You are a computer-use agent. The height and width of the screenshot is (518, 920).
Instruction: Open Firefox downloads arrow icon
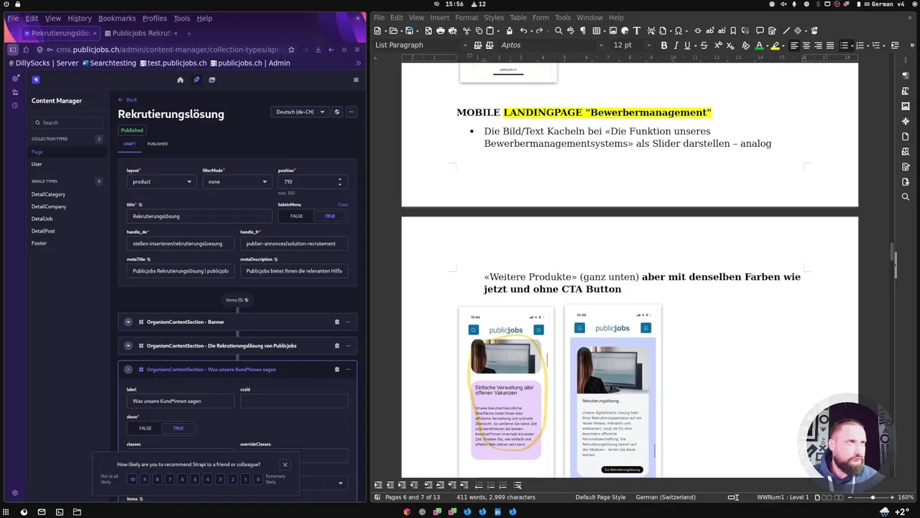coord(317,50)
